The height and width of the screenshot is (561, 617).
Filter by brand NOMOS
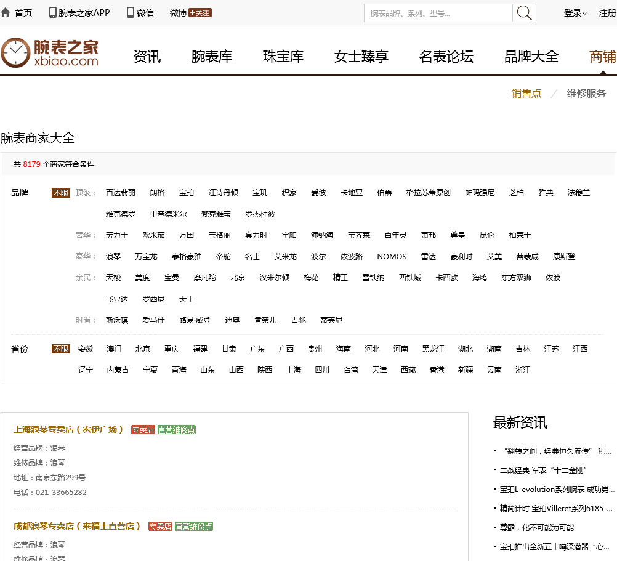pyautogui.click(x=392, y=257)
